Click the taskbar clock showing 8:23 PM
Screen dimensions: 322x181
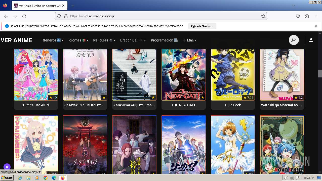(309, 178)
